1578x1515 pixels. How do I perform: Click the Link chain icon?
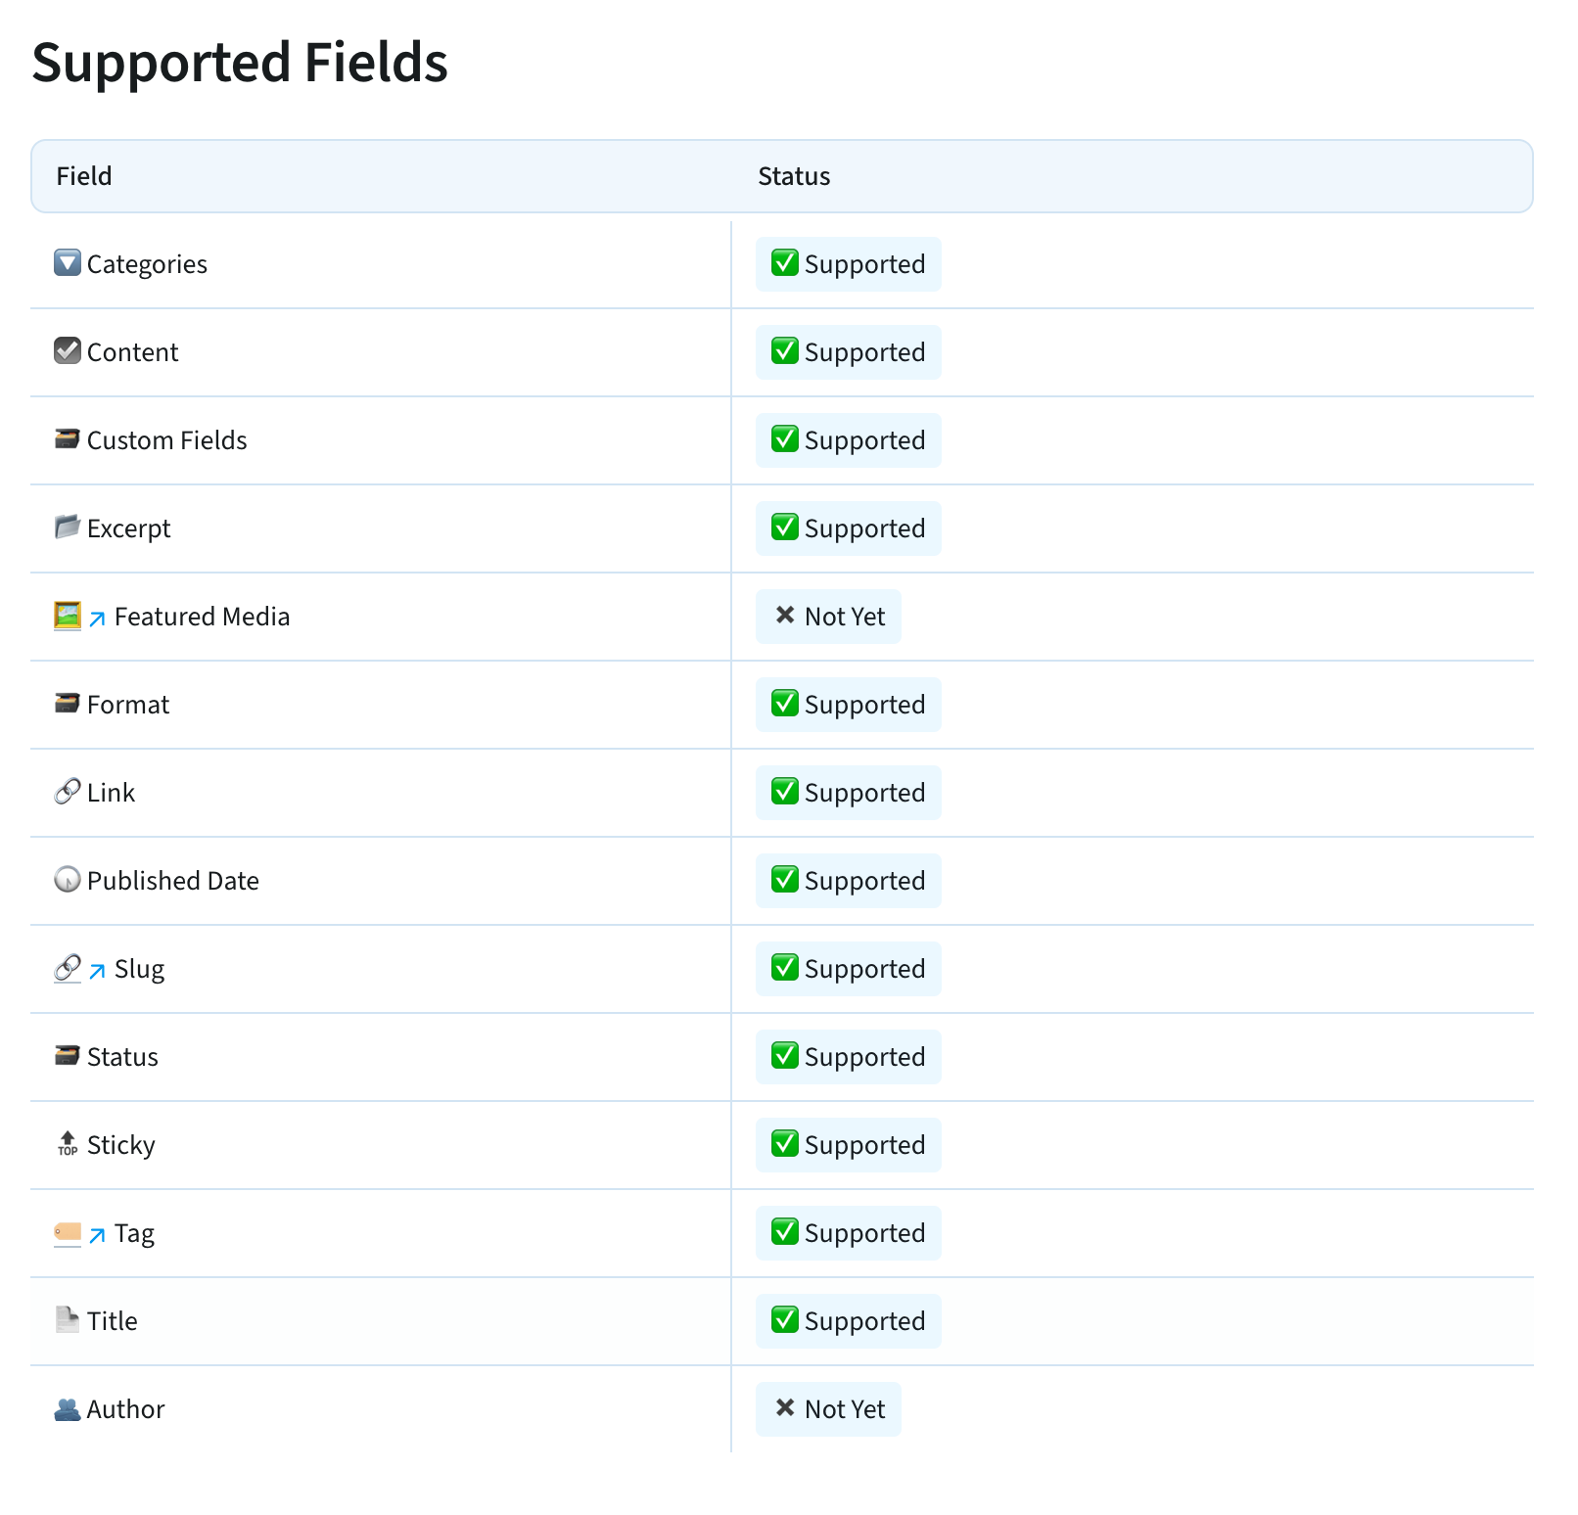(x=68, y=792)
